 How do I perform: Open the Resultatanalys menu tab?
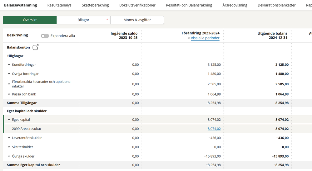[x=59, y=5]
